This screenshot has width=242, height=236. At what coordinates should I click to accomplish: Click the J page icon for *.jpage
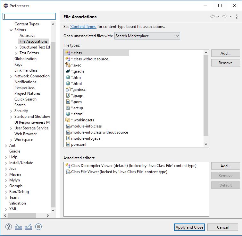click(68, 95)
